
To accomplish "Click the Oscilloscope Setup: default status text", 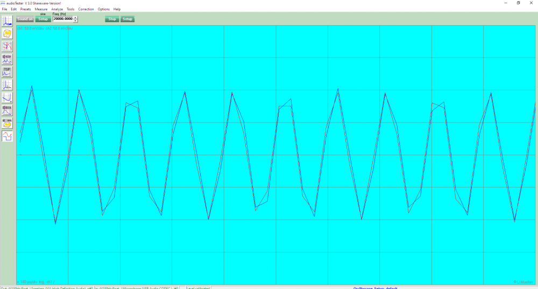I will tap(375, 287).
